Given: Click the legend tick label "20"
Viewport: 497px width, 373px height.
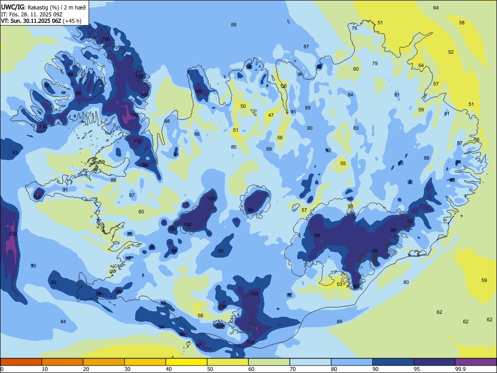Looking at the screenshot, I should 86,369.
